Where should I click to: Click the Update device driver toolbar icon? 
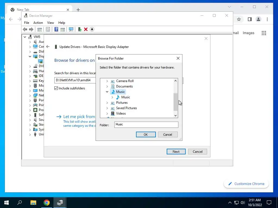(80, 29)
